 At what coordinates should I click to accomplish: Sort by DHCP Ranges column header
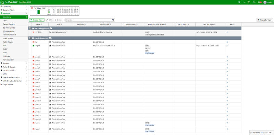point(211,24)
